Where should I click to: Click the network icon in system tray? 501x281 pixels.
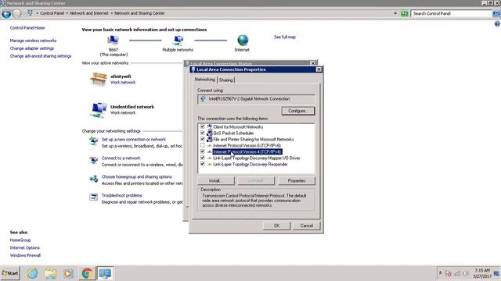click(x=457, y=273)
